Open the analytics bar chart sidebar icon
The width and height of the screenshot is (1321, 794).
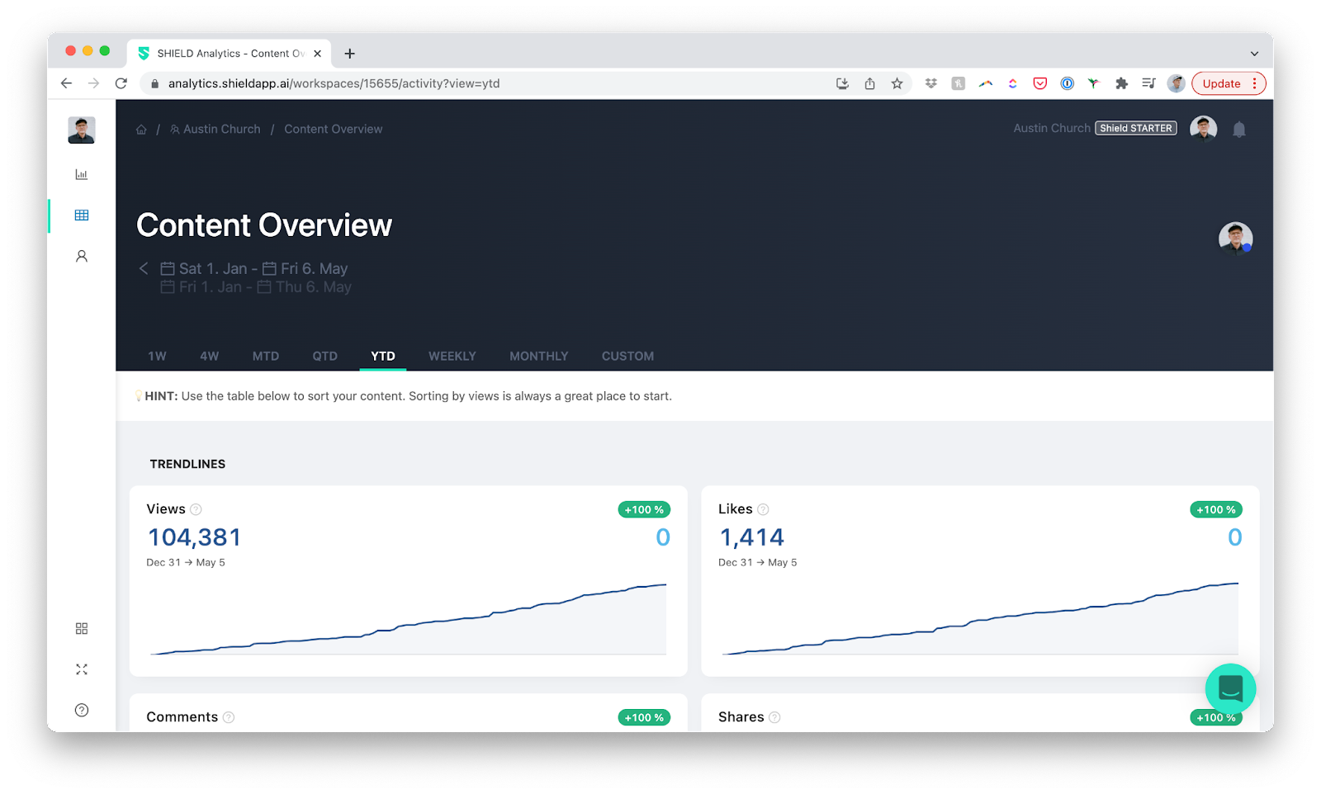point(81,174)
